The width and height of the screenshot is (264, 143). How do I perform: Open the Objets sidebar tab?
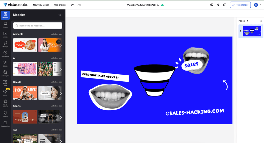(x=5, y=64)
